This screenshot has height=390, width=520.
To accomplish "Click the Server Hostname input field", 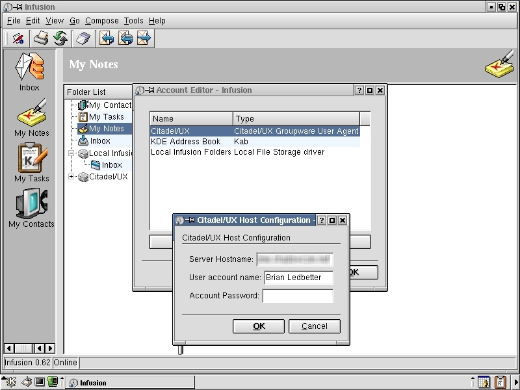I will click(x=295, y=259).
